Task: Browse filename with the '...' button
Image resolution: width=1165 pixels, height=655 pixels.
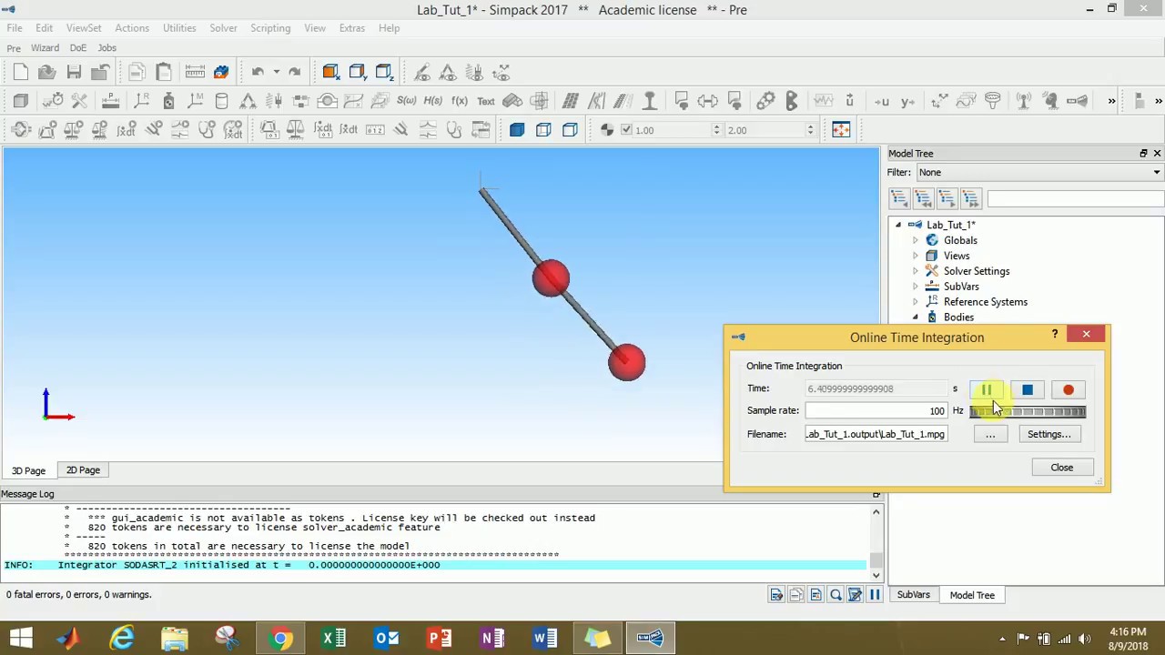Action: pyautogui.click(x=990, y=435)
